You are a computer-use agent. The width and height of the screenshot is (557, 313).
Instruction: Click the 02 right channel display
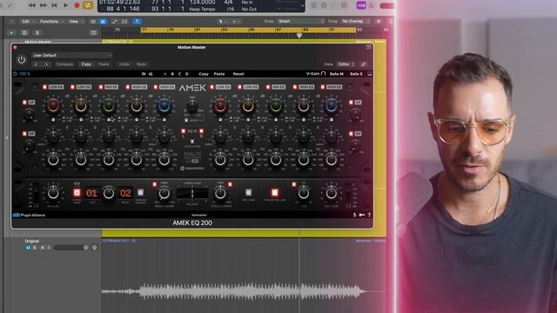(125, 193)
